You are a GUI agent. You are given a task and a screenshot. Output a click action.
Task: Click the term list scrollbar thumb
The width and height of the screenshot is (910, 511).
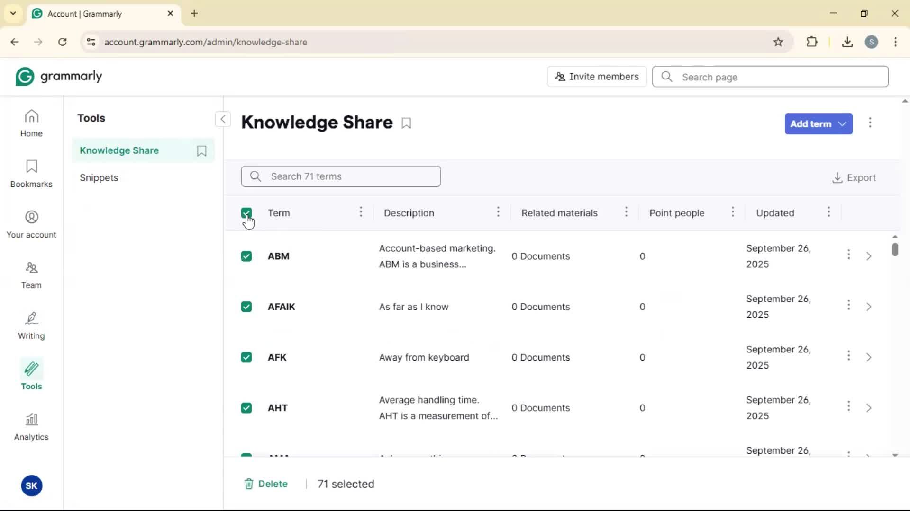point(895,249)
